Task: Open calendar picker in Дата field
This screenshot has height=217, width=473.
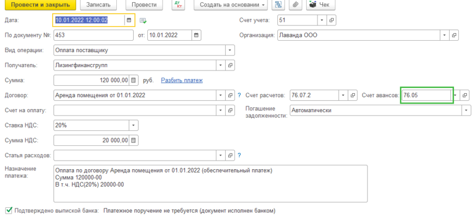Action: pyautogui.click(x=129, y=20)
